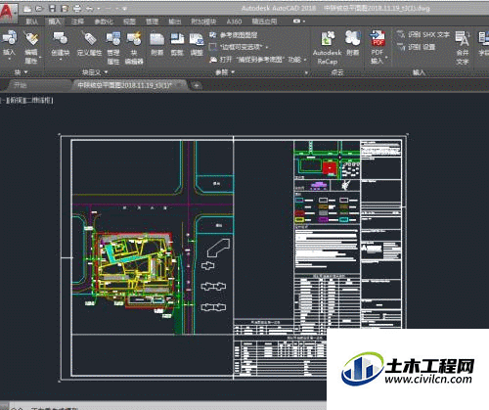Open the PDF Import dropdown arrow
The width and height of the screenshot is (489, 410).
tap(386, 58)
